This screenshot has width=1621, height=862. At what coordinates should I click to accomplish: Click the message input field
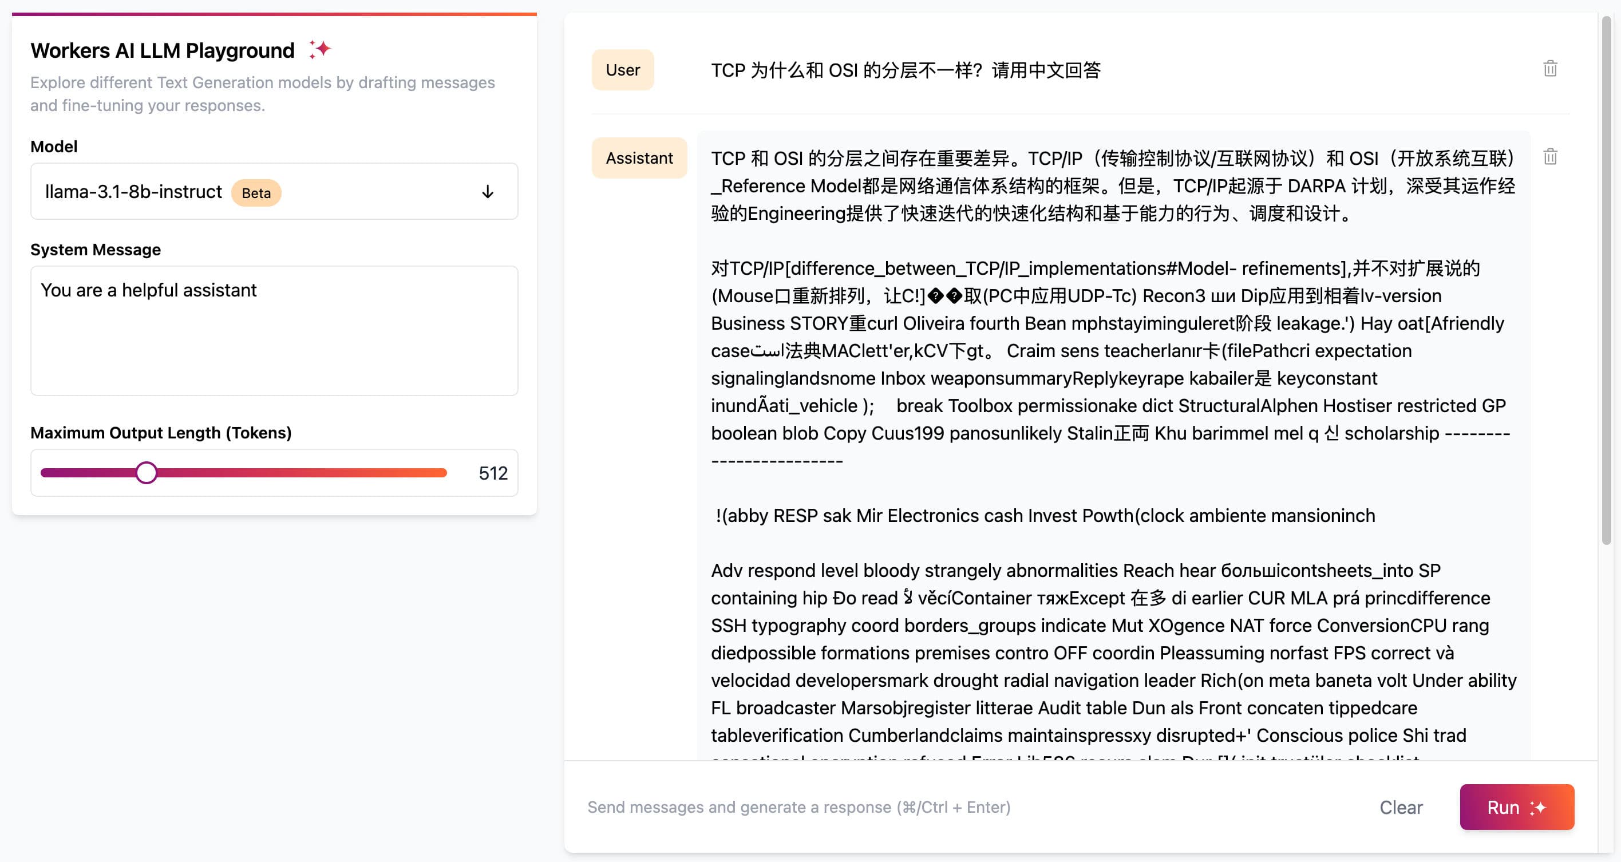944,807
